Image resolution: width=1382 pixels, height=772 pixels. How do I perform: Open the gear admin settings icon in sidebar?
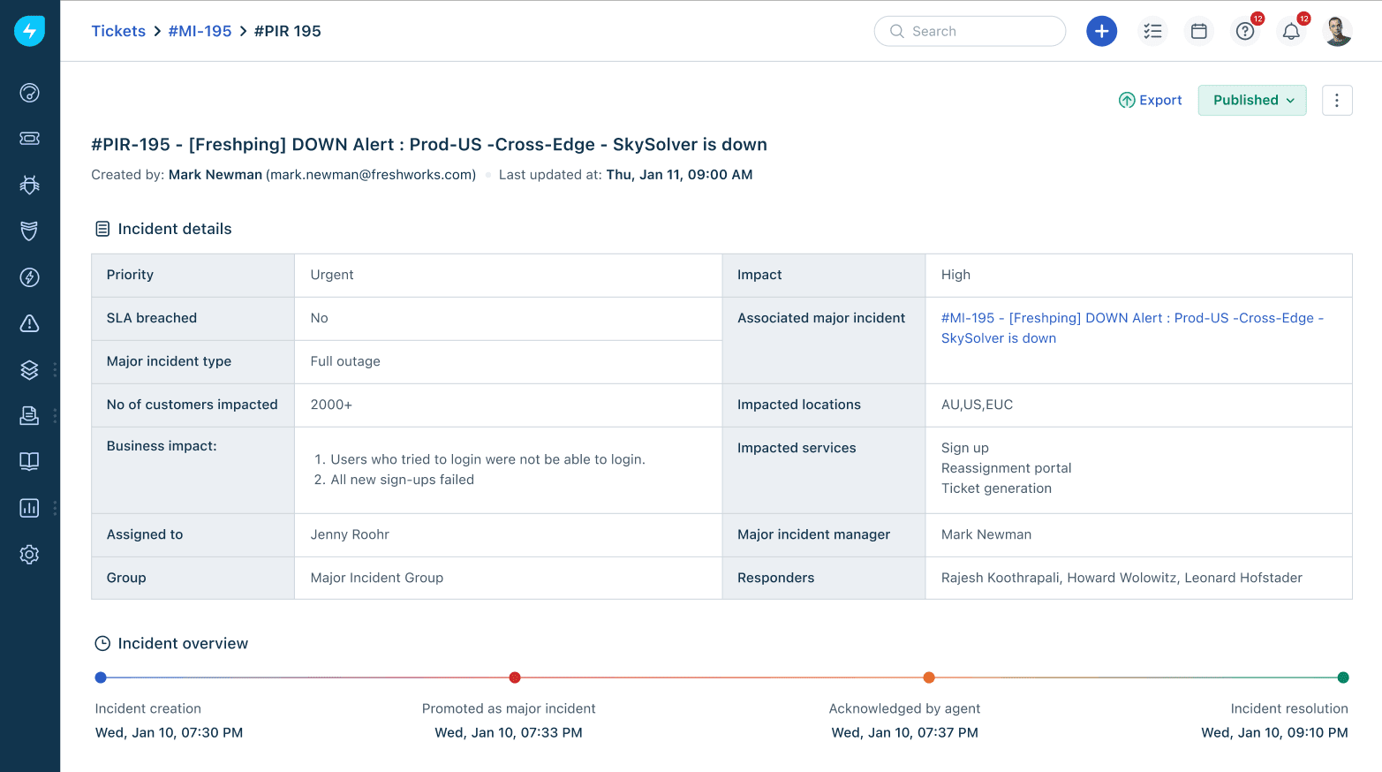29,555
